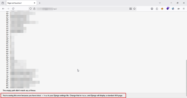
Task: Go forward to the next page
Action: point(8,9)
